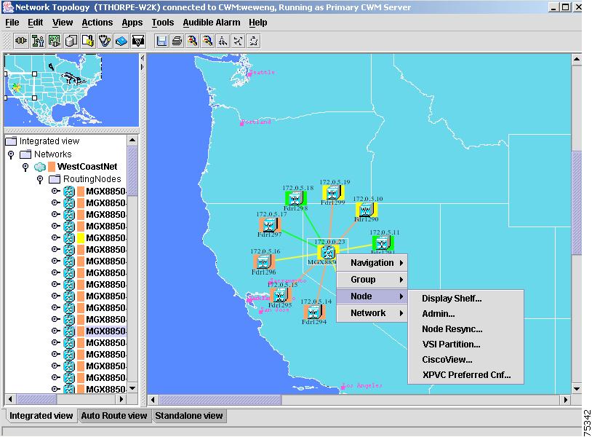Click the map vertical scrollbar down arrow
Screen dimensions: 592x437
click(577, 389)
